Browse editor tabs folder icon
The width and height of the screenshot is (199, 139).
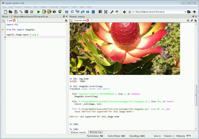coord(3,20)
